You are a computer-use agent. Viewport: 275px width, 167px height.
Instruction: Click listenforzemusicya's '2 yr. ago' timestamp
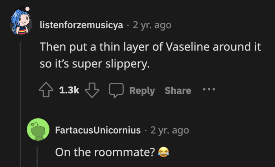[x=152, y=25]
